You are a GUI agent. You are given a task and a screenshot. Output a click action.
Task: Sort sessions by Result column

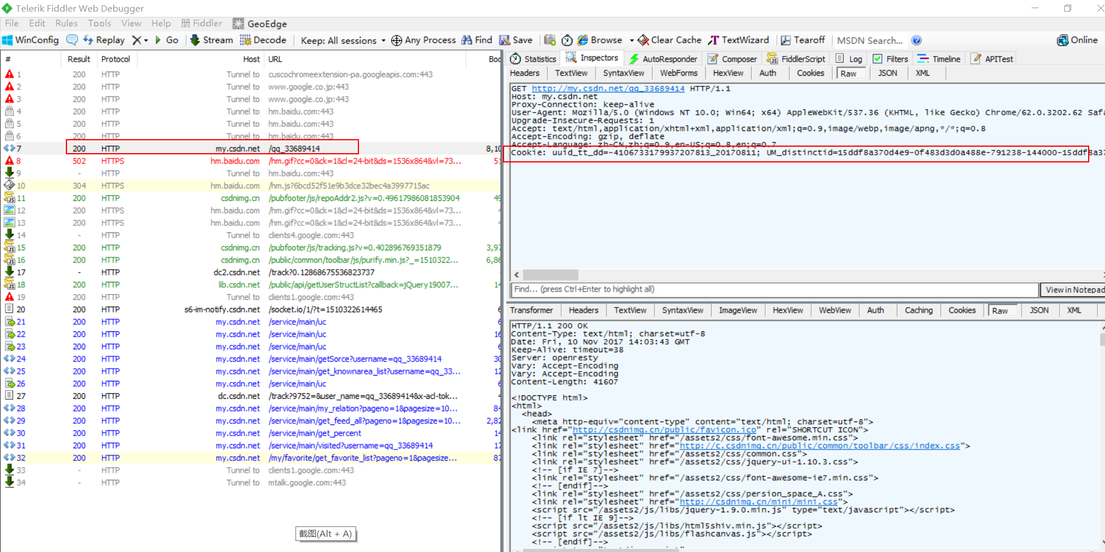click(79, 59)
